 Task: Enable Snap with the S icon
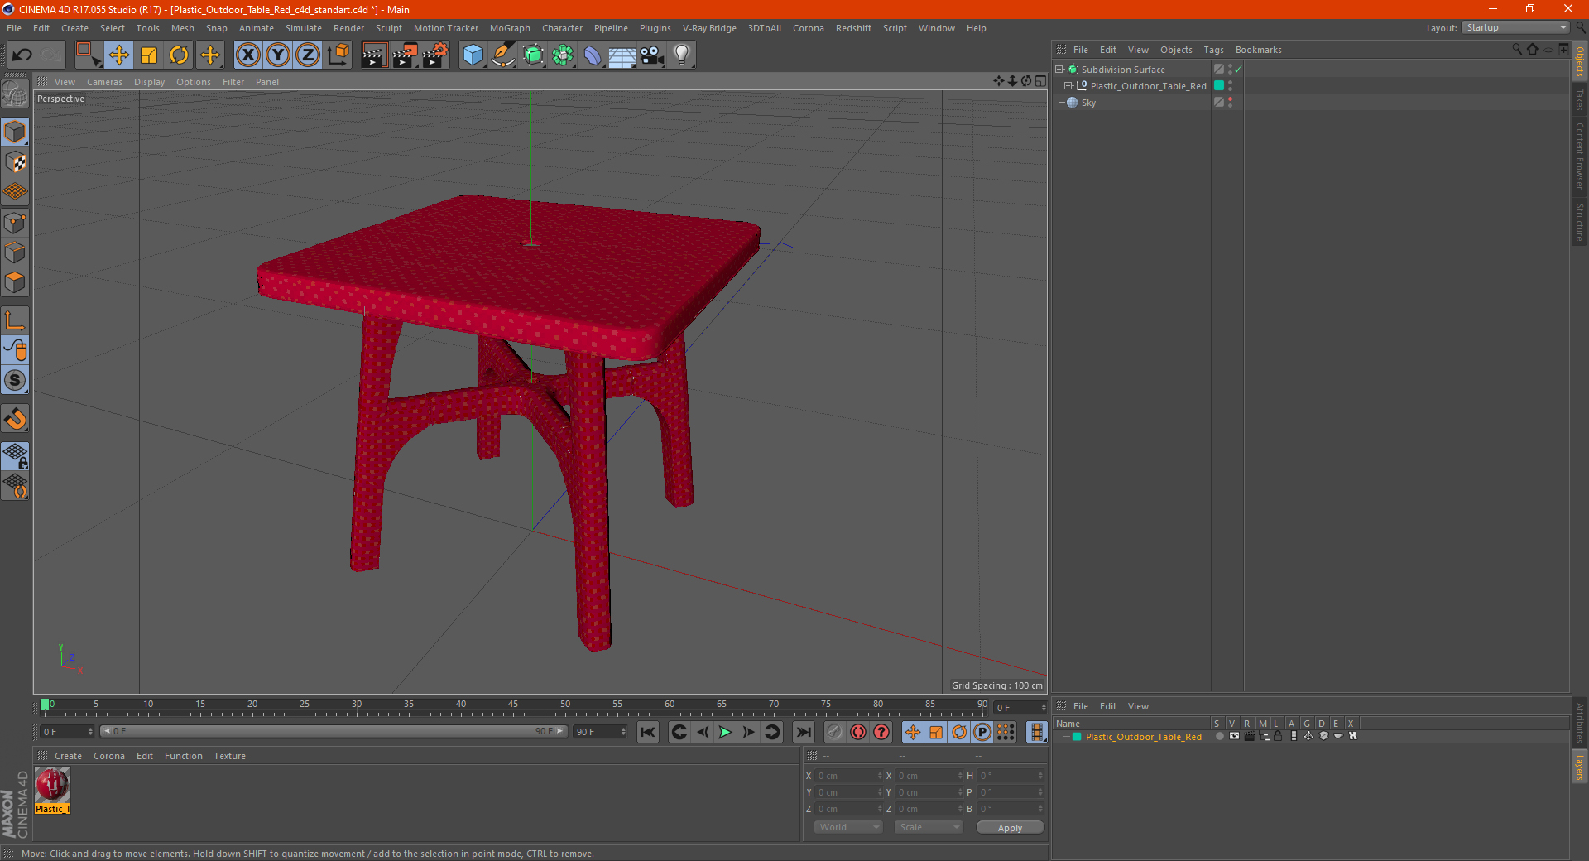15,380
